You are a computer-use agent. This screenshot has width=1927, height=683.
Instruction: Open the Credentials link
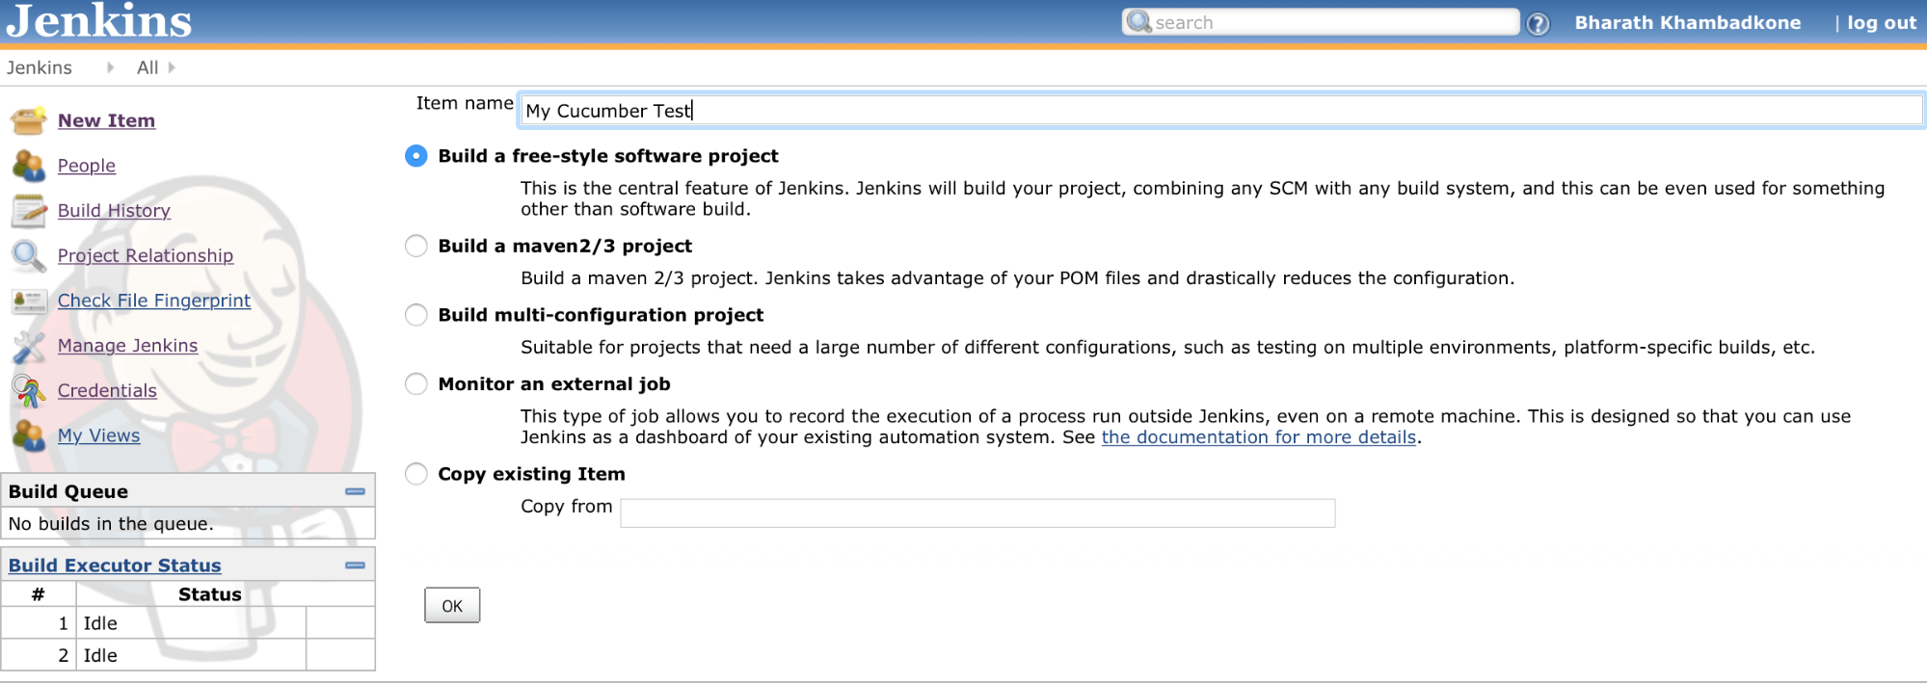coord(107,390)
